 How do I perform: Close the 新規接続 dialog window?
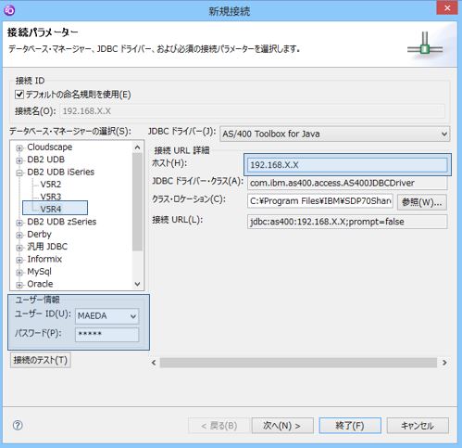[447, 7]
